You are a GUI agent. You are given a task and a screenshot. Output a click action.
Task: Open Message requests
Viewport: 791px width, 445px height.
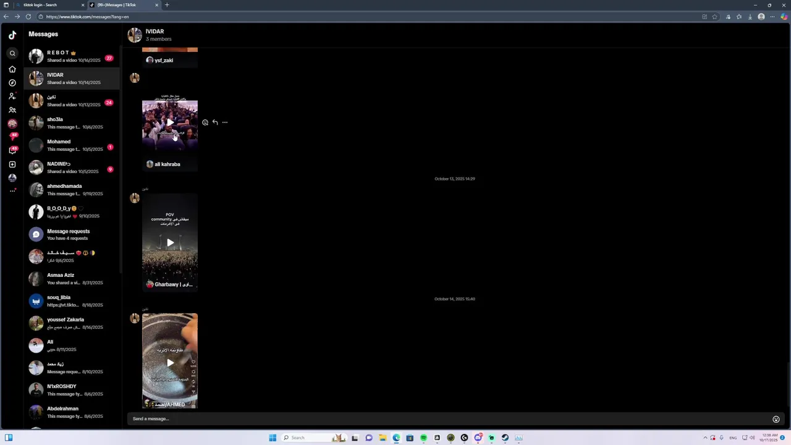(72, 234)
